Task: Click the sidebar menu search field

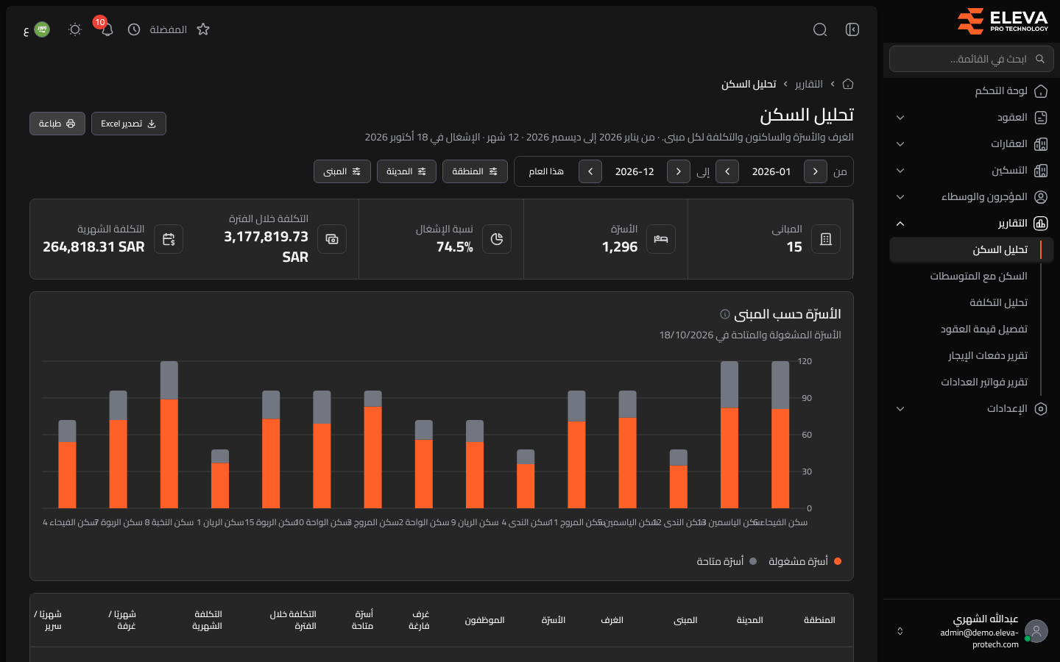Action: point(972,59)
